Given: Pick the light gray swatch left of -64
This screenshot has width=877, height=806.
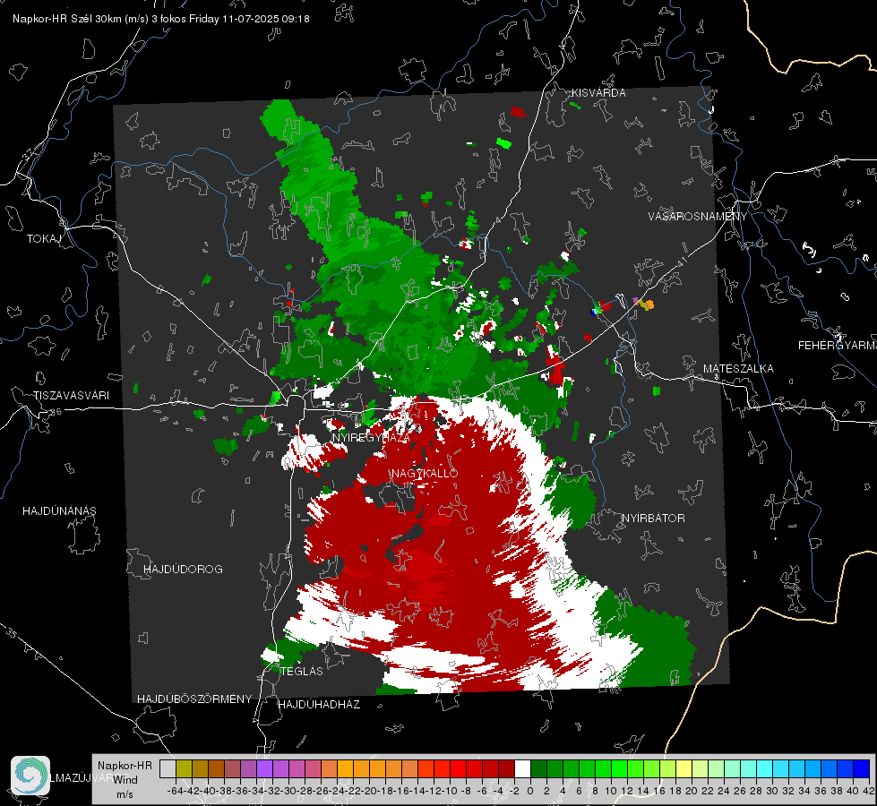Looking at the screenshot, I should [168, 768].
